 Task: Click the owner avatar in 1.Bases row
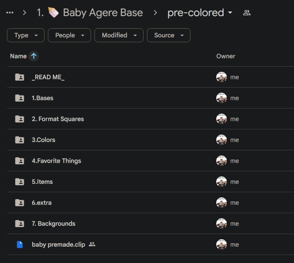(x=222, y=98)
